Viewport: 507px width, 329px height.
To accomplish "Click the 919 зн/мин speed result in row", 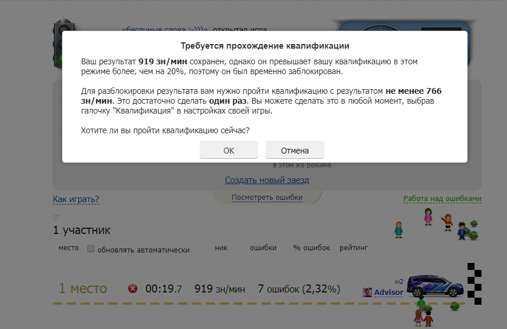I will (220, 288).
